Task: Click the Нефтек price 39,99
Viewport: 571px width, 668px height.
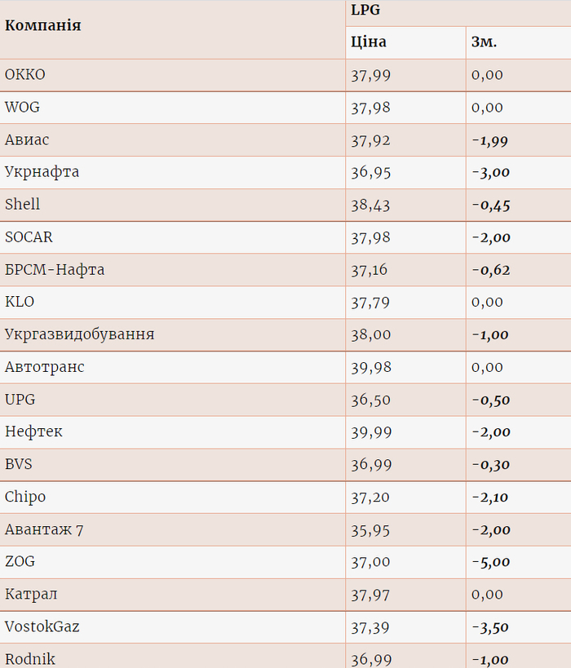Action: click(x=370, y=432)
